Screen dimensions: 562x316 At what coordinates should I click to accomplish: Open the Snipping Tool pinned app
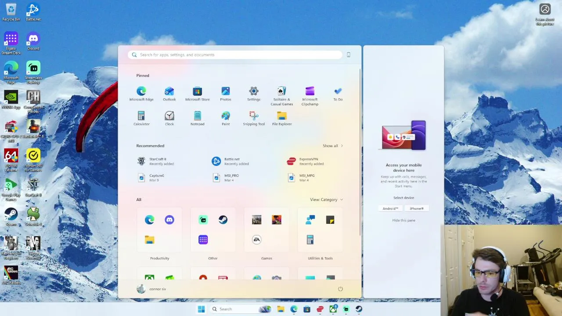254,118
